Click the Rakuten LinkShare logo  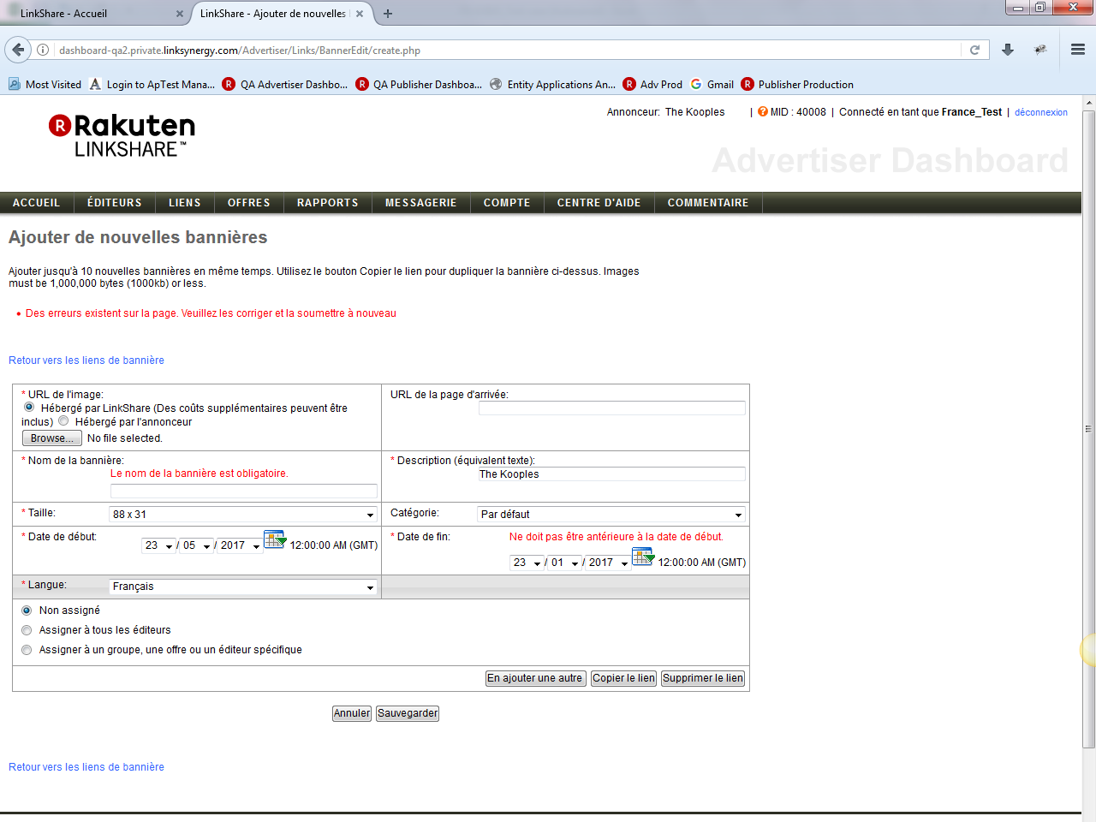(122, 135)
